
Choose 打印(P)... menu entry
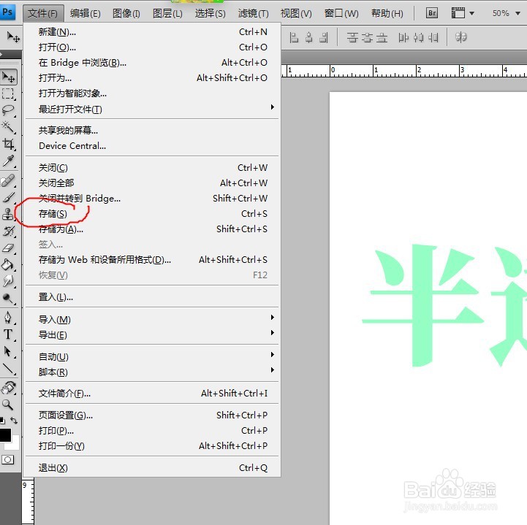coord(152,430)
